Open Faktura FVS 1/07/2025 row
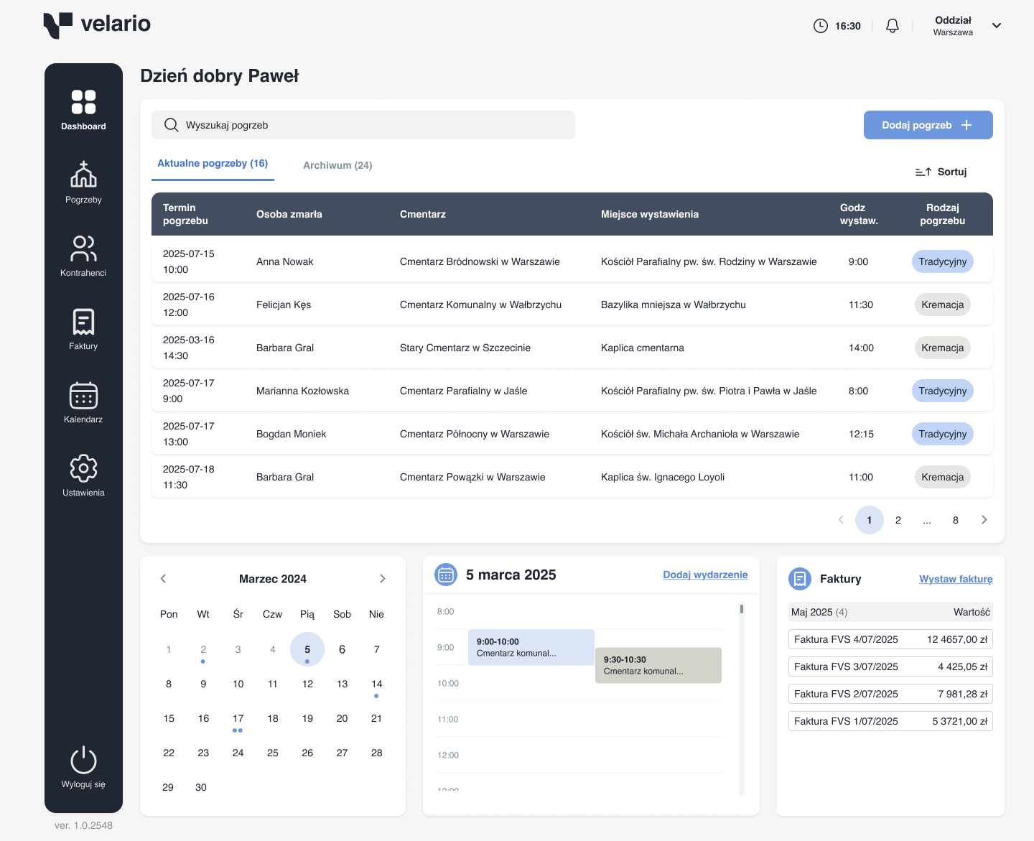 pyautogui.click(x=890, y=721)
